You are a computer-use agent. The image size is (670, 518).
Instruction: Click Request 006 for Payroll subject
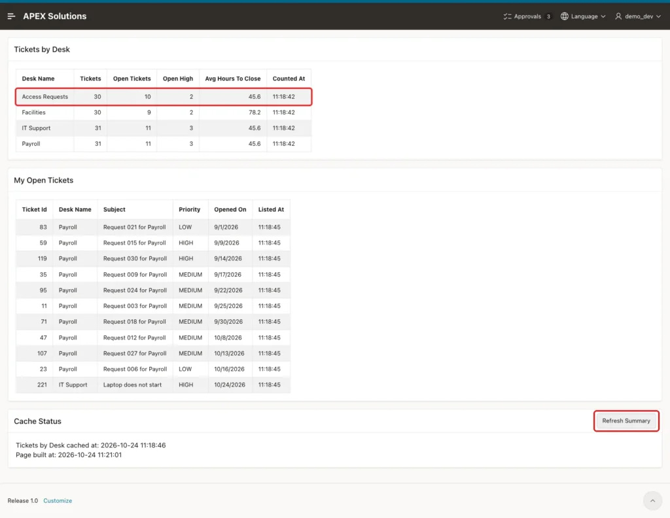click(x=135, y=369)
